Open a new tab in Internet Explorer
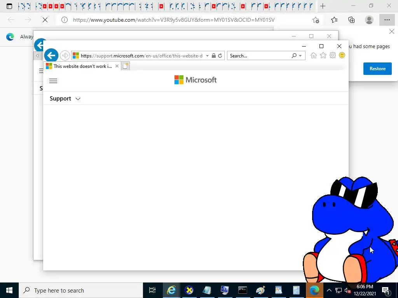This screenshot has width=398, height=298. (126, 66)
